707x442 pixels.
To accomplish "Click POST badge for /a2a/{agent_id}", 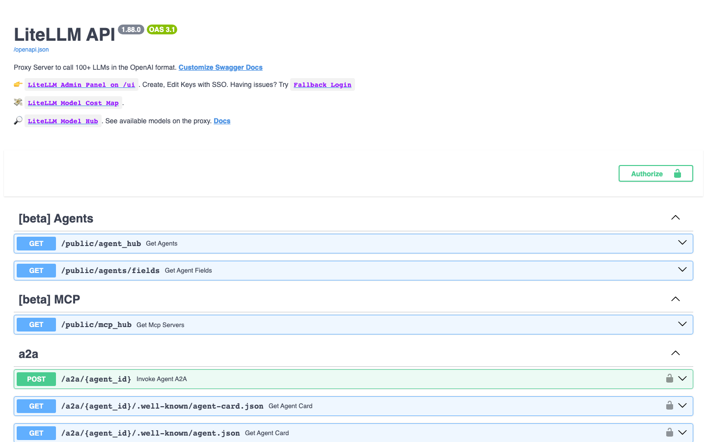I will coord(36,379).
